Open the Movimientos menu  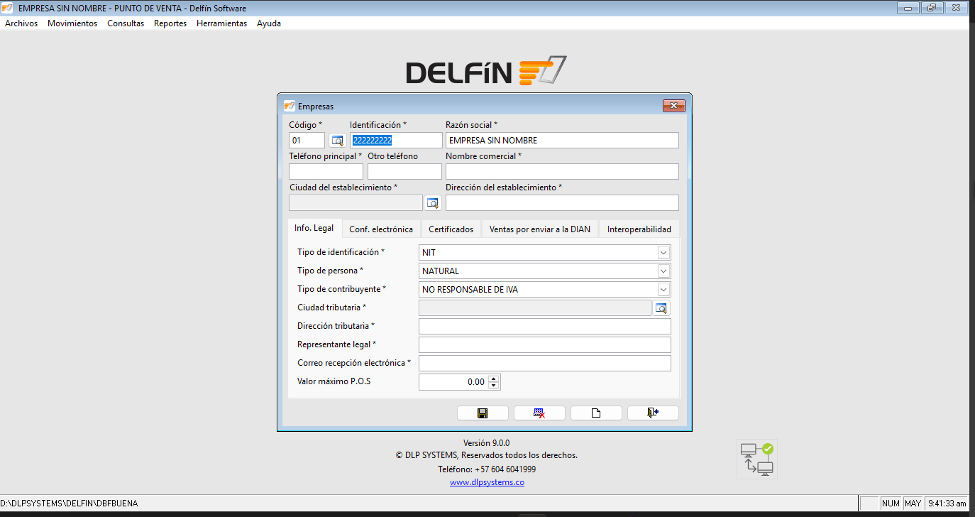point(72,23)
